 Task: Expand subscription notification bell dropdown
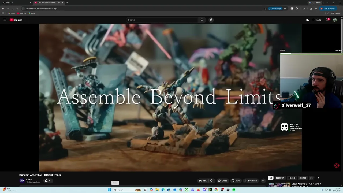point(48,181)
